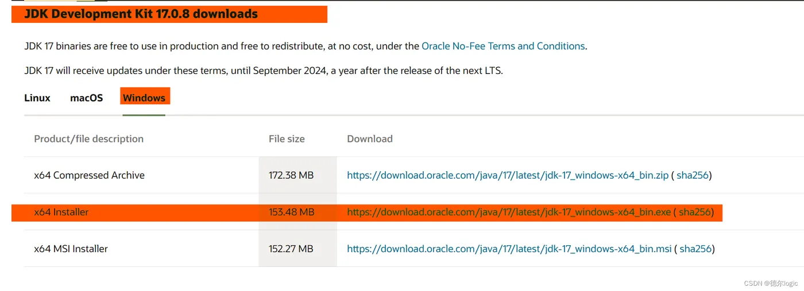The height and width of the screenshot is (291, 804).
Task: Switch to the Linux tab
Action: (37, 98)
